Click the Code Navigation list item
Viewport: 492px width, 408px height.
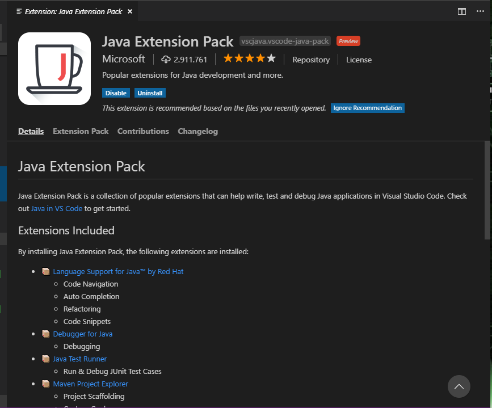coord(91,284)
